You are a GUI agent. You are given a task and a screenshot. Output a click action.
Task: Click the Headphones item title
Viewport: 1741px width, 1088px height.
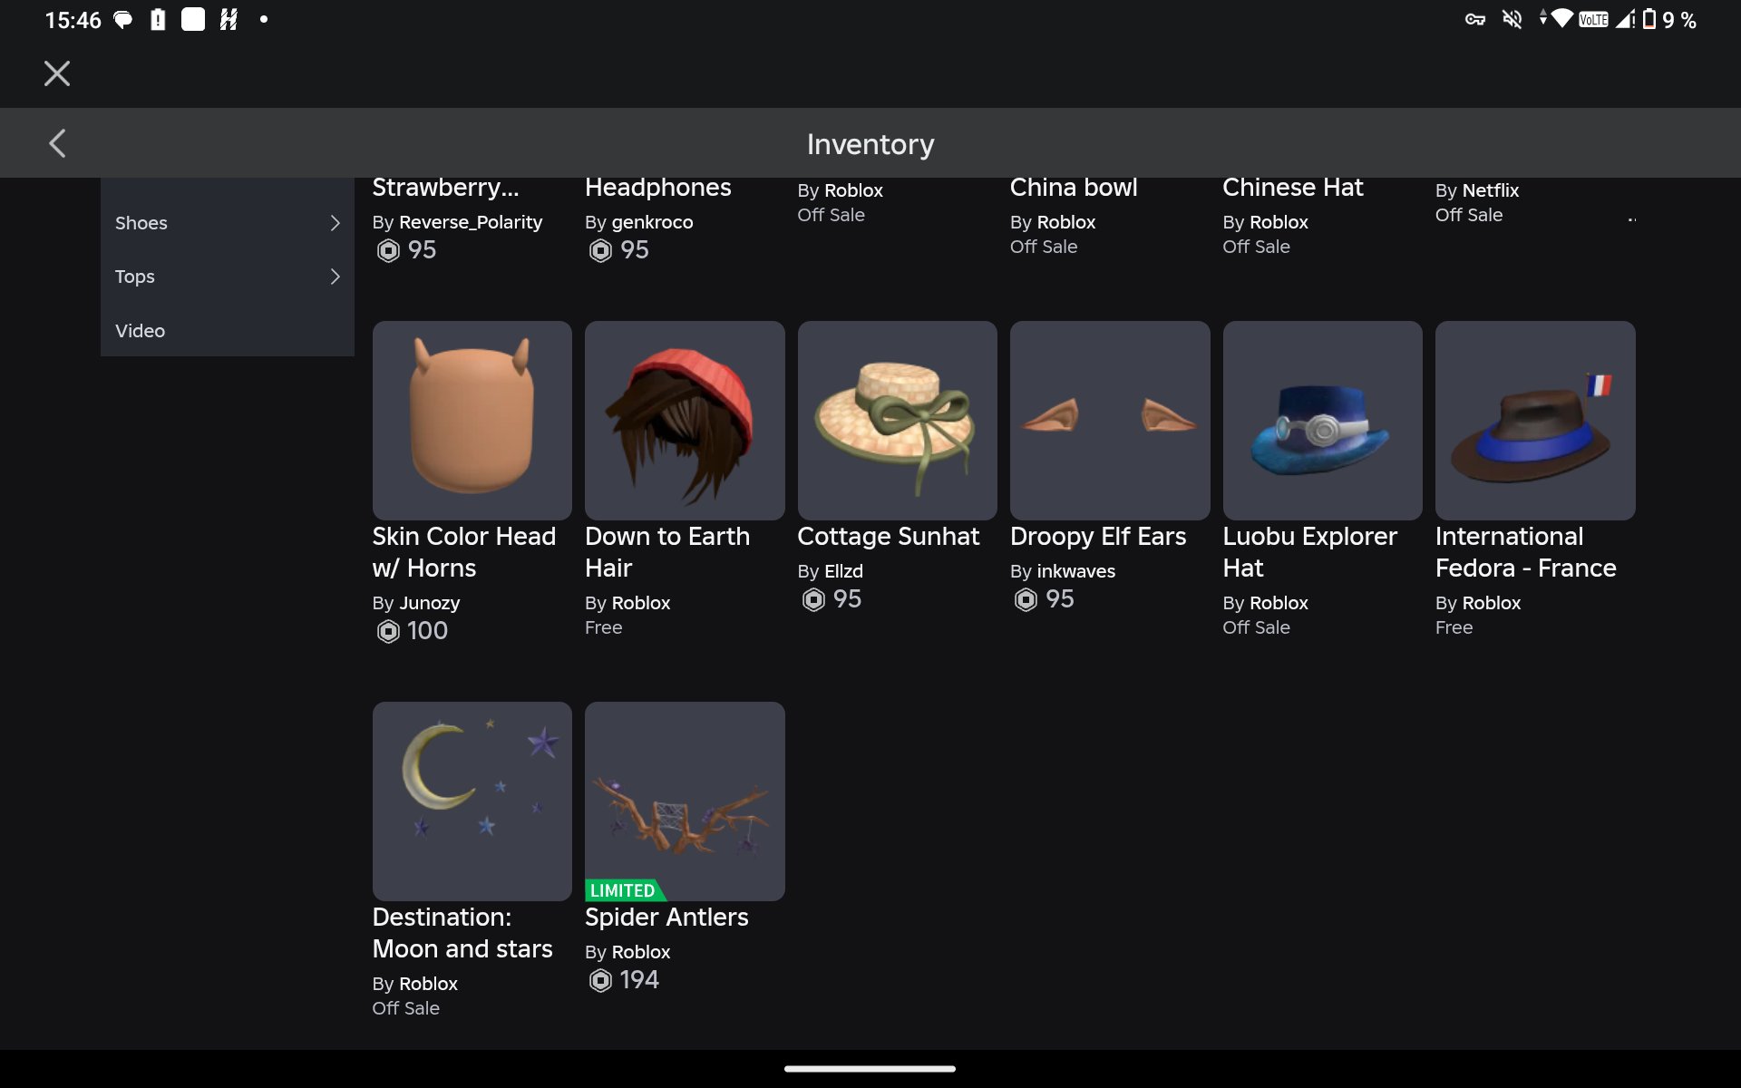pos(657,187)
